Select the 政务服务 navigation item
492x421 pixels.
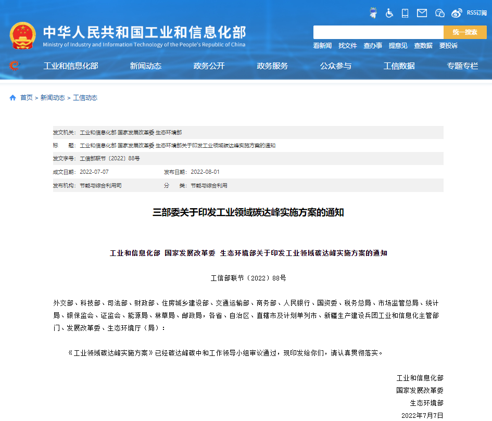[272, 66]
